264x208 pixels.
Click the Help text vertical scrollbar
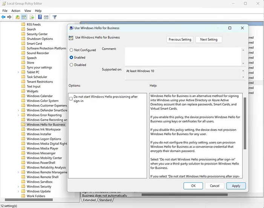[244, 136]
